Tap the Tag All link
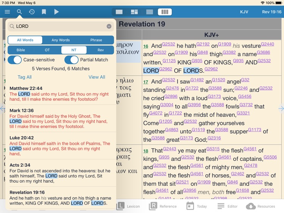The image size is (284, 213). (25, 77)
